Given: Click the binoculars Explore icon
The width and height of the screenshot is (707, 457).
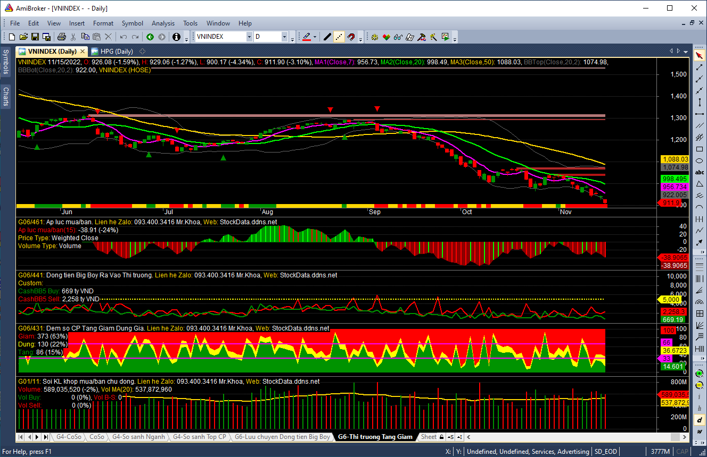Looking at the screenshot, I should [398, 37].
